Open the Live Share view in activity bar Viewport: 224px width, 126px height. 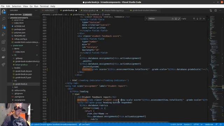pos(3,64)
